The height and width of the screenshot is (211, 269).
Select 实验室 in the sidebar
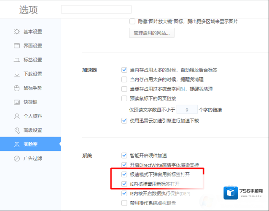(x=30, y=144)
